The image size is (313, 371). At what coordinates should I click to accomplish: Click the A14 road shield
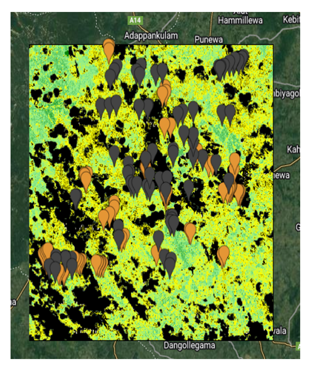pos(135,20)
